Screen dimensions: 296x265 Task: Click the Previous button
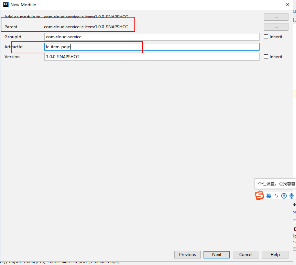click(187, 254)
